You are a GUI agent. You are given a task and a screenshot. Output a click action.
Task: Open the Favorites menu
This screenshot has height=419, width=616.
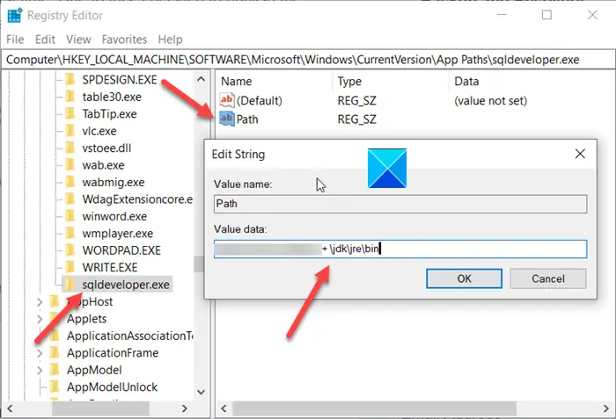[124, 40]
